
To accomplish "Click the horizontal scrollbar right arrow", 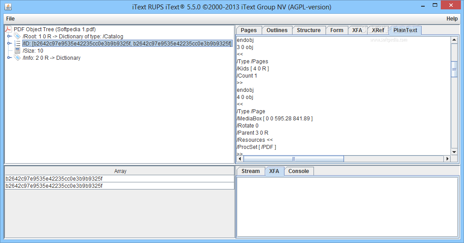I will [447, 159].
